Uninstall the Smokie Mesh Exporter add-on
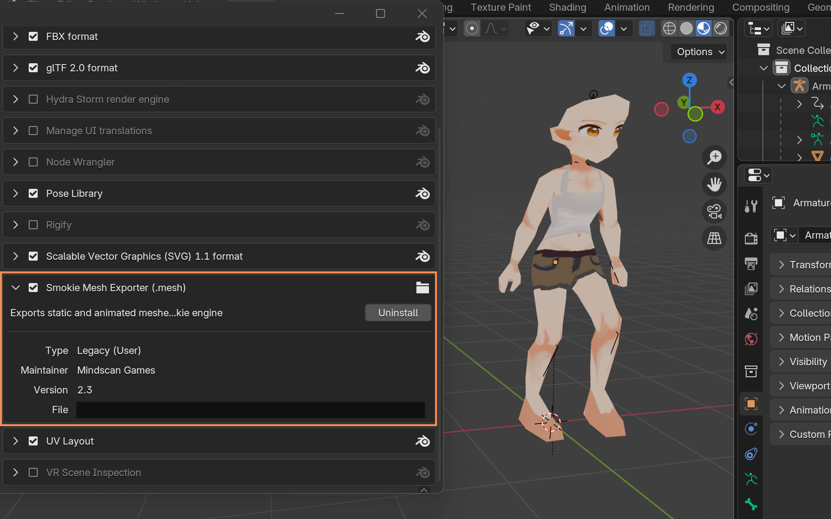Image resolution: width=831 pixels, height=519 pixels. coord(398,313)
